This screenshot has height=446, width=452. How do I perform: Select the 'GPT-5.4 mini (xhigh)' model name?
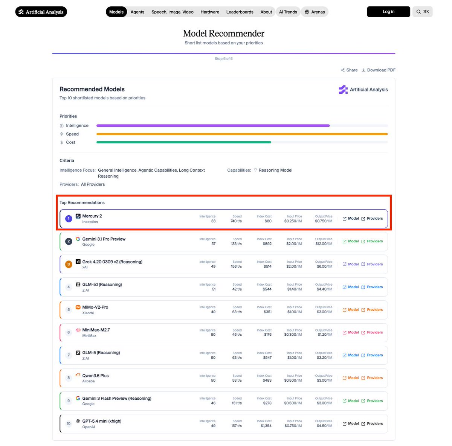pos(102,421)
